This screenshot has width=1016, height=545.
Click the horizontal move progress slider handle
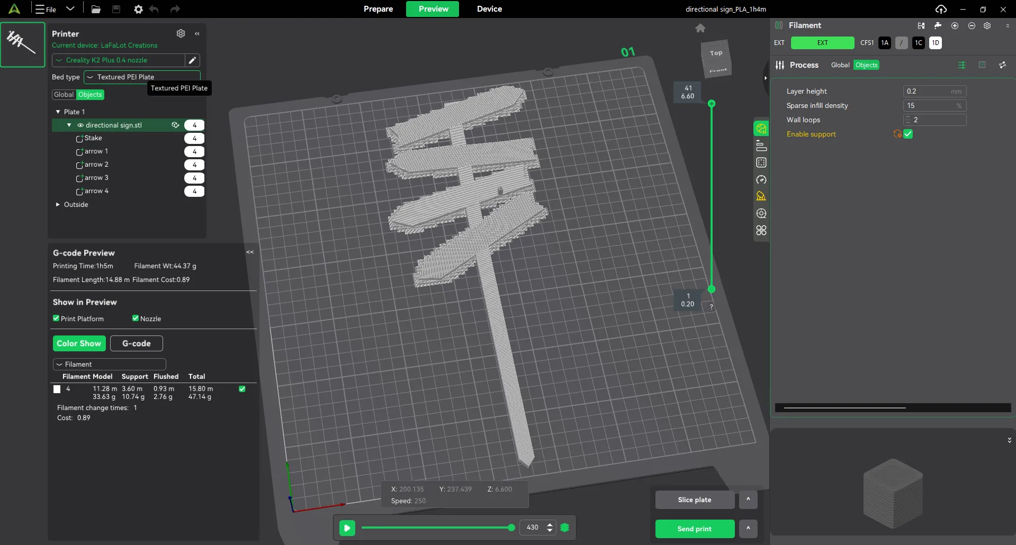pos(511,528)
